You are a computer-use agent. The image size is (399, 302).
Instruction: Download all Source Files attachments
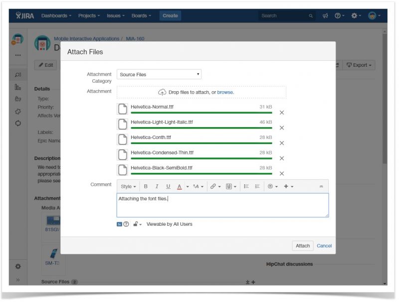[247, 282]
